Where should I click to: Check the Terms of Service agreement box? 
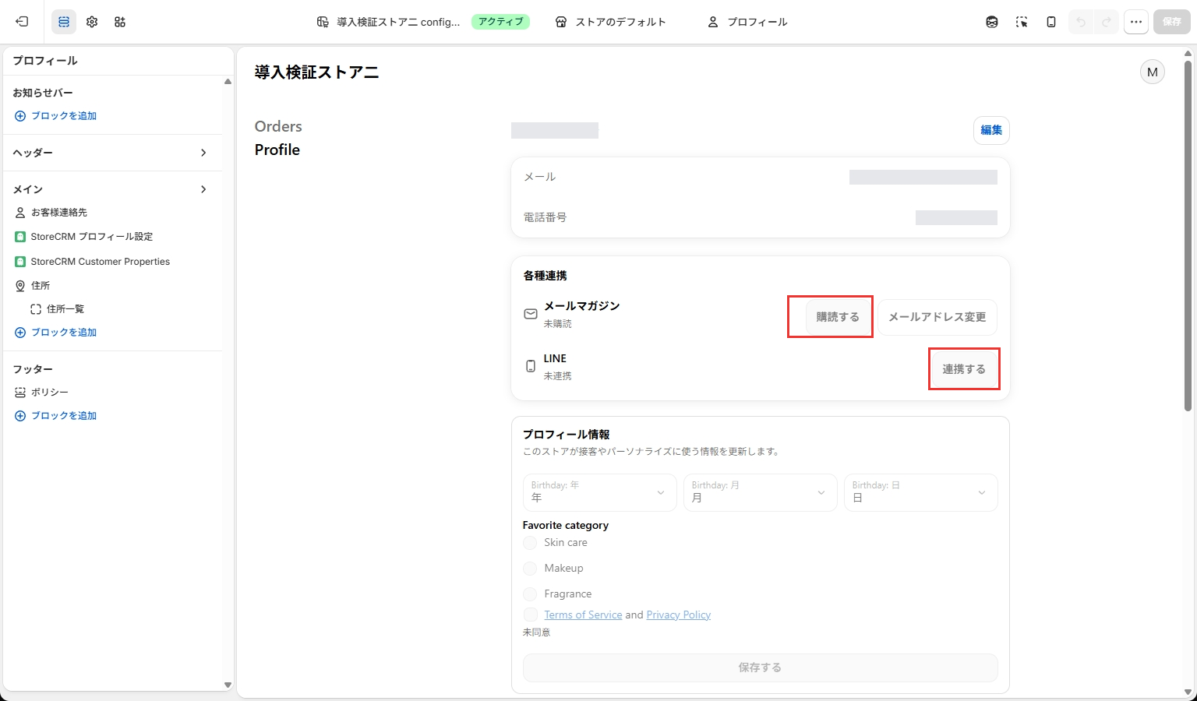(530, 615)
